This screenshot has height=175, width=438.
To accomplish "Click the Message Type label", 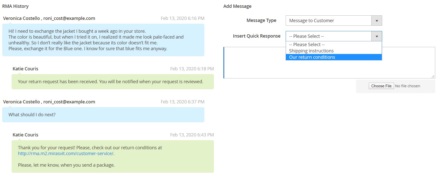I will click(261, 20).
